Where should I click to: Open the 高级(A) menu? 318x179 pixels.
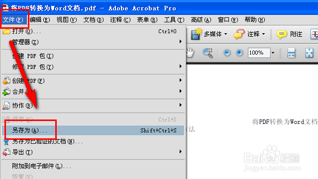(x=201, y=20)
